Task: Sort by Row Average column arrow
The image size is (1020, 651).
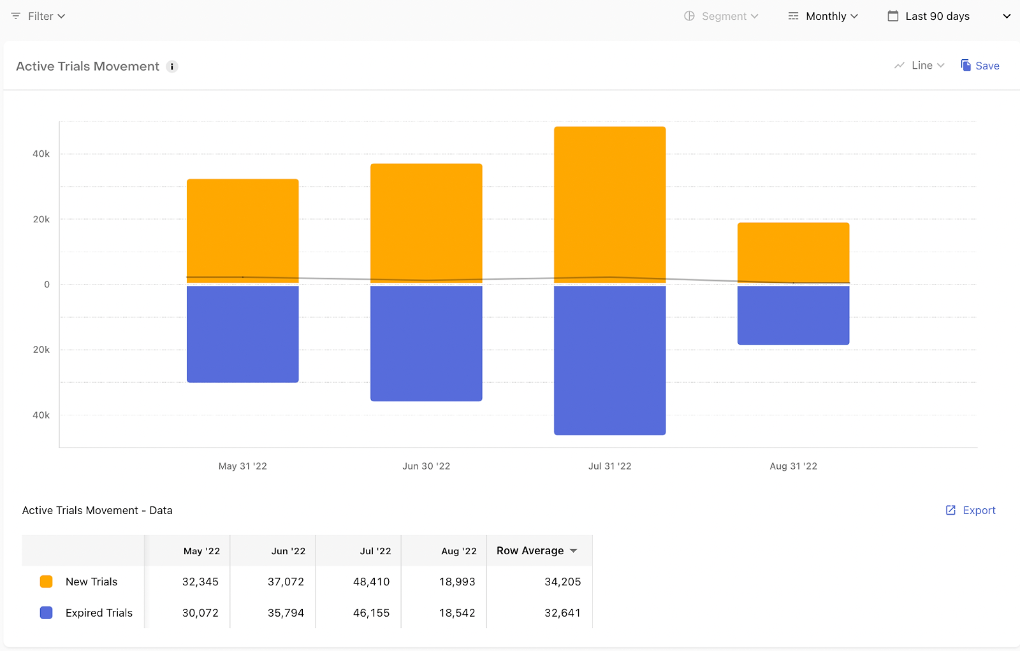Action: 574,551
